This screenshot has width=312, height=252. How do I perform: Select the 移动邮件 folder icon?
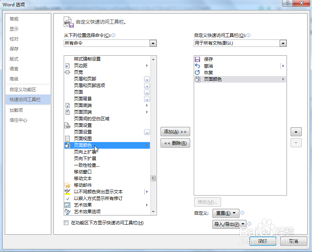click(x=68, y=185)
